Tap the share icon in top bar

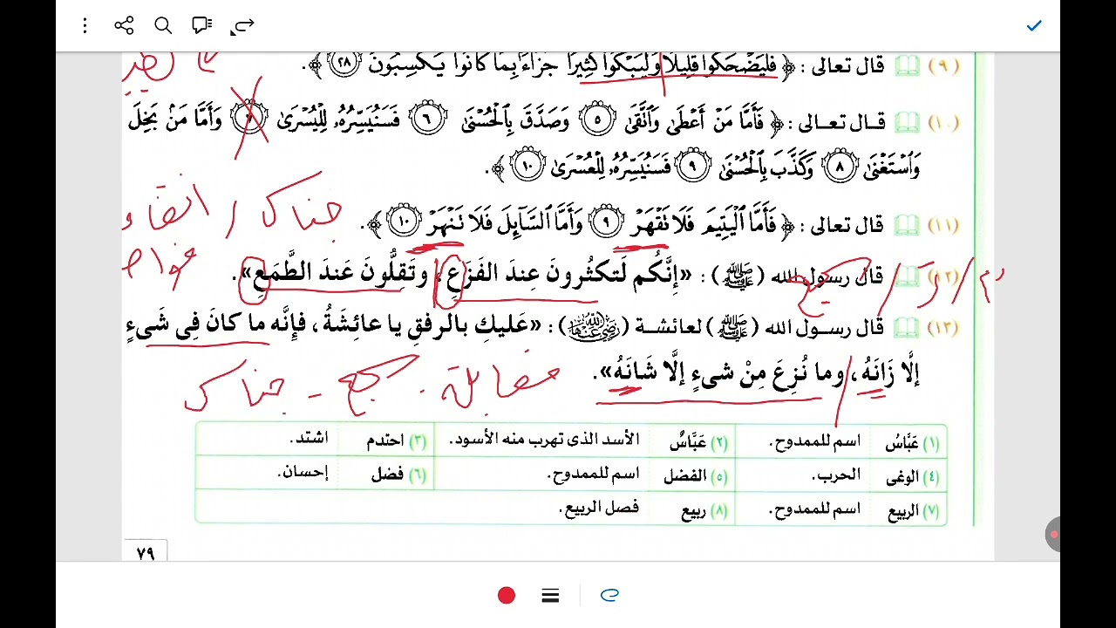pyautogui.click(x=124, y=26)
